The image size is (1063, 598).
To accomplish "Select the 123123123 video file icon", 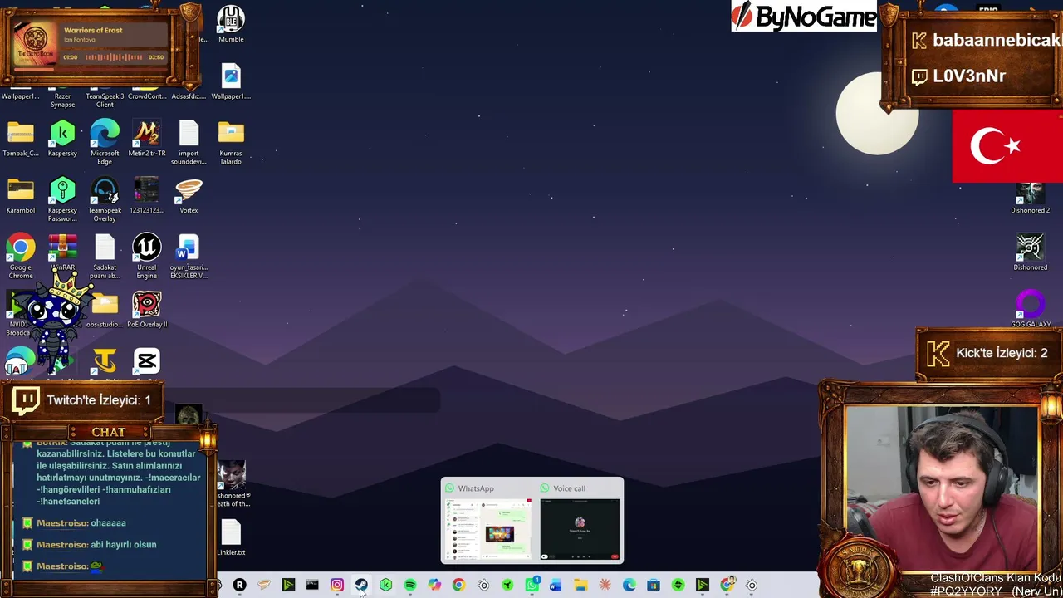I will pos(146,195).
